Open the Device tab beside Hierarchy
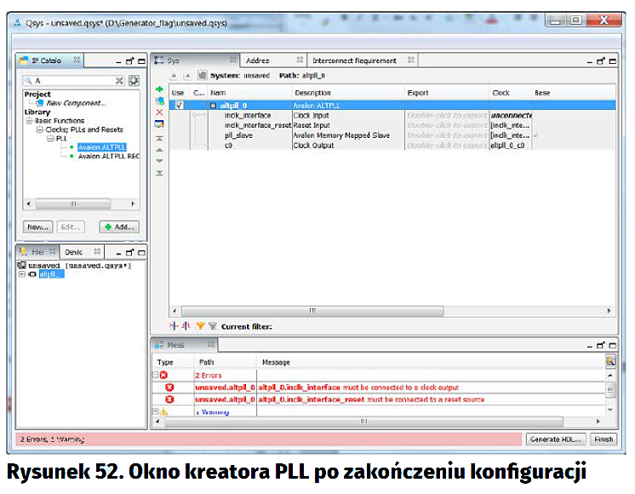The height and width of the screenshot is (494, 635). point(75,252)
